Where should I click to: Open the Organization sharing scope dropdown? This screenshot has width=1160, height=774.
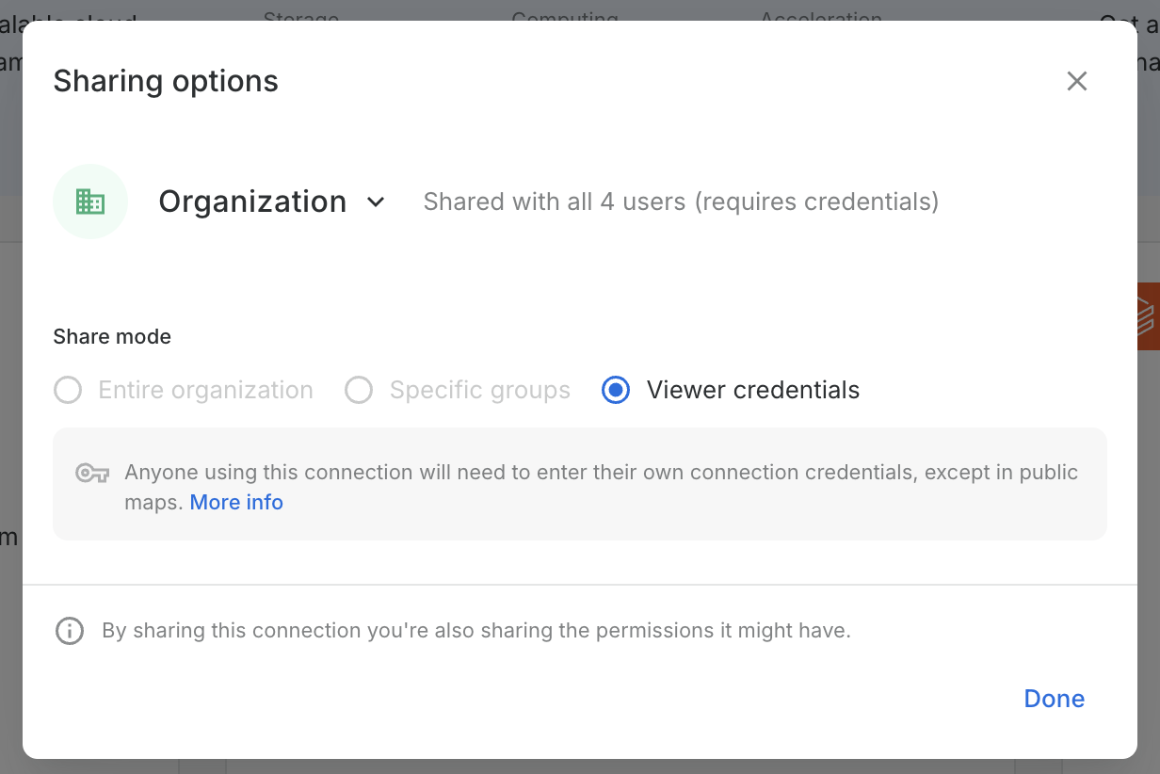coord(252,202)
